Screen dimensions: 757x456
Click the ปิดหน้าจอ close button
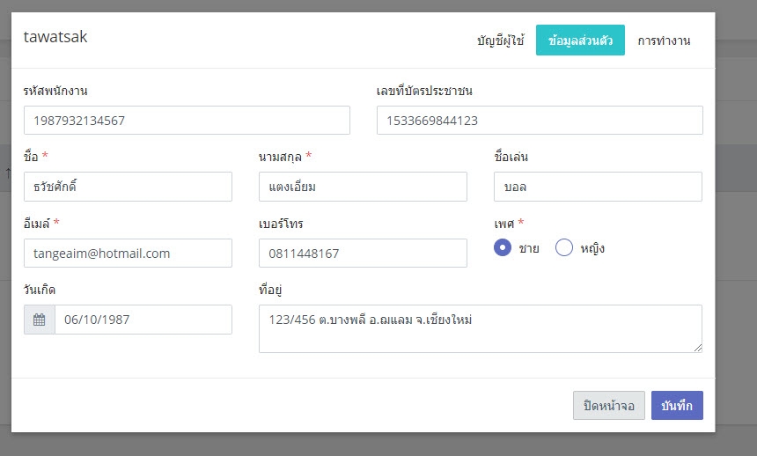[x=609, y=405]
